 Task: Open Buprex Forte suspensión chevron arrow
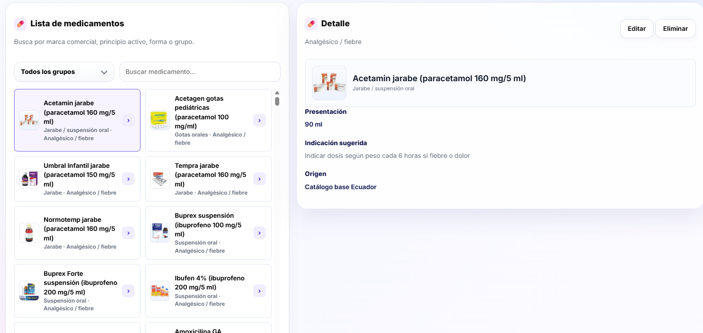click(128, 291)
